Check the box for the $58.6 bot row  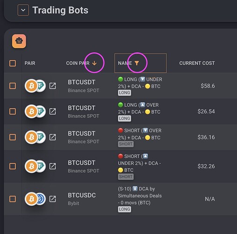click(x=13, y=86)
